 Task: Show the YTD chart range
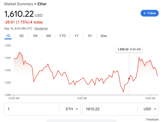coord(63,36)
